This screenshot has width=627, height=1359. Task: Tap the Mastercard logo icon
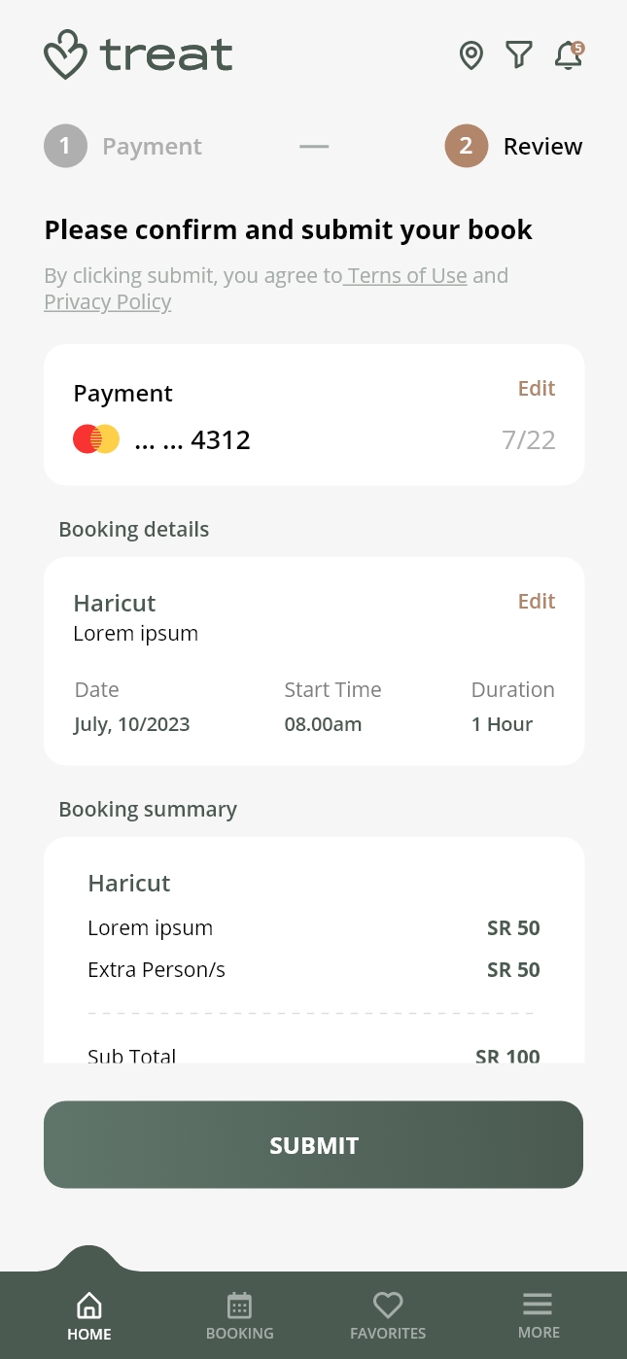96,439
